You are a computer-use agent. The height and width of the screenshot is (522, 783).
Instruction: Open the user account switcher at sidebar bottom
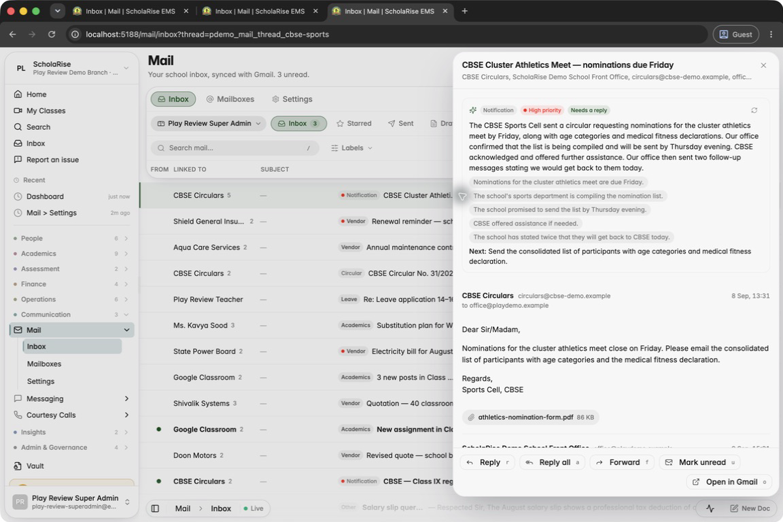coord(71,502)
